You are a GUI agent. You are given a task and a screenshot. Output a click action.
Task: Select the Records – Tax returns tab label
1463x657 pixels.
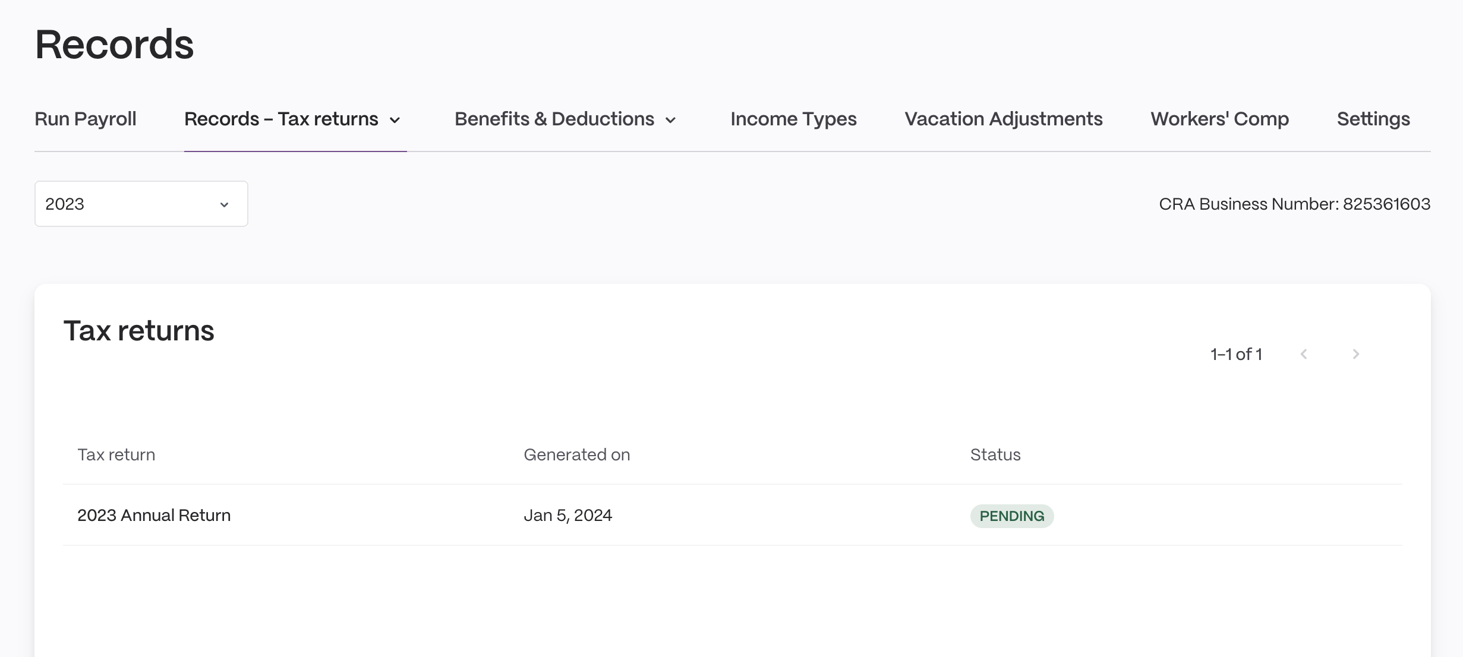click(x=281, y=119)
